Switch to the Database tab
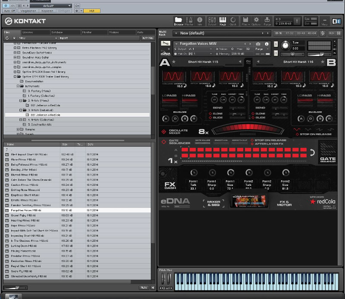 click(65, 32)
